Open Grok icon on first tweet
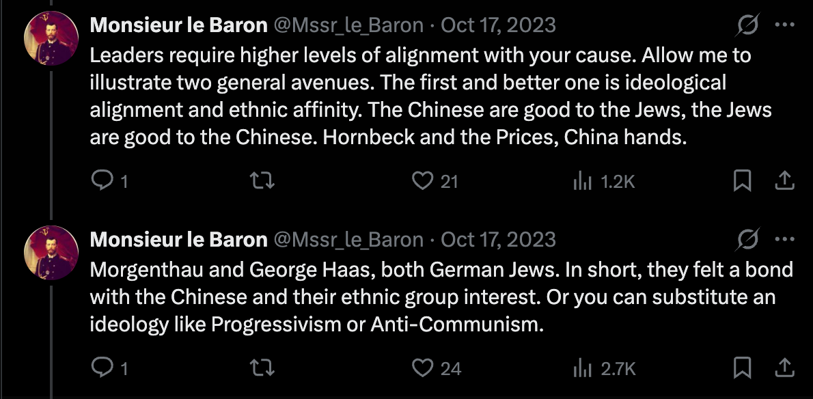Screen dimensions: 813x399 tap(747, 26)
